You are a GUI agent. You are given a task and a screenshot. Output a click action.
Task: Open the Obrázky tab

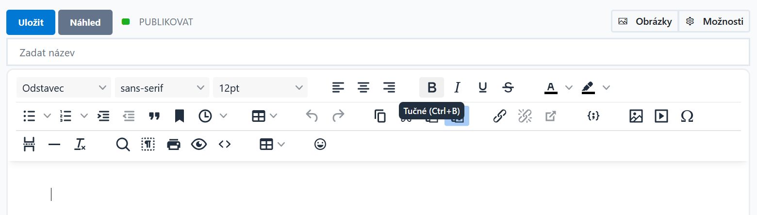coord(645,21)
